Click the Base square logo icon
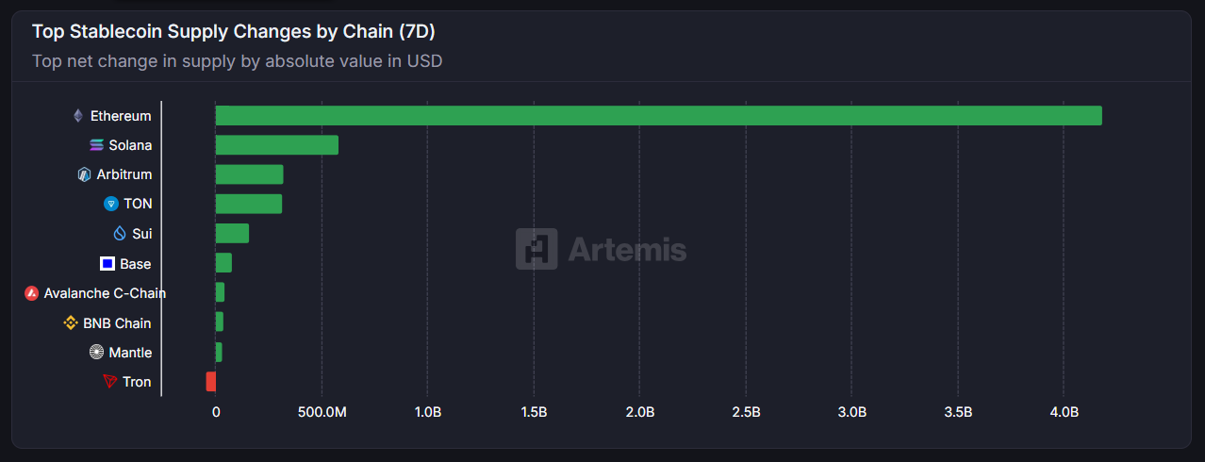 point(107,264)
